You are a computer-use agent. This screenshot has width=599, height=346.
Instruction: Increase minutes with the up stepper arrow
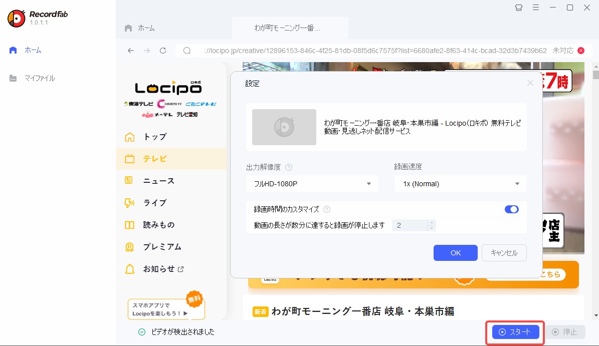point(432,222)
